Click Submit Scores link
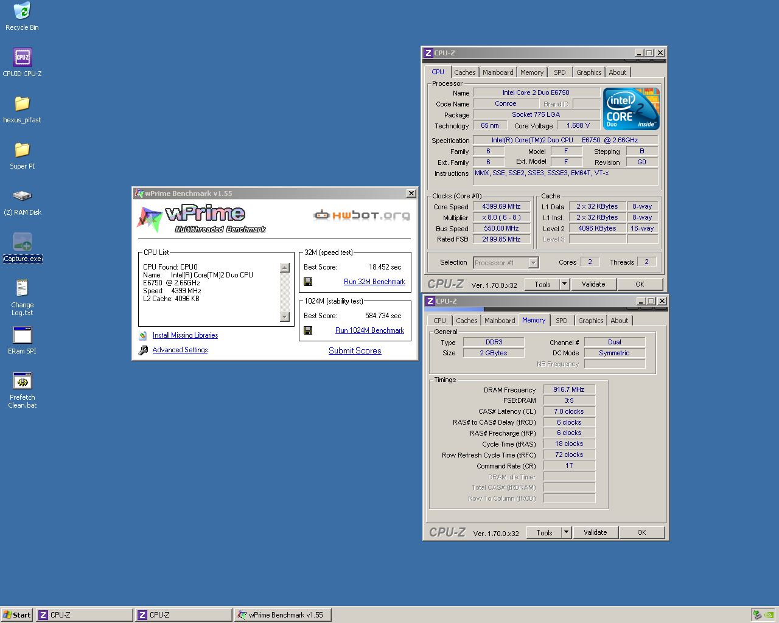The image size is (779, 623). (x=355, y=351)
